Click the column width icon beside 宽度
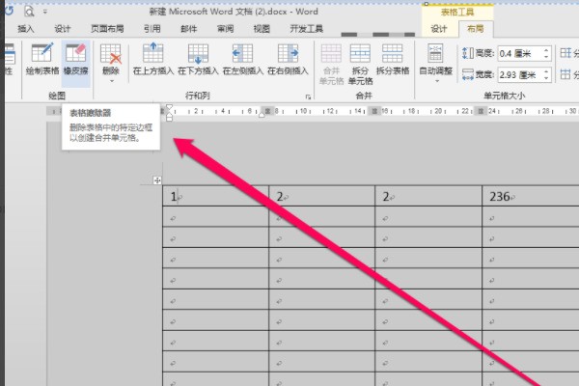This screenshot has width=579, height=386. 467,74
